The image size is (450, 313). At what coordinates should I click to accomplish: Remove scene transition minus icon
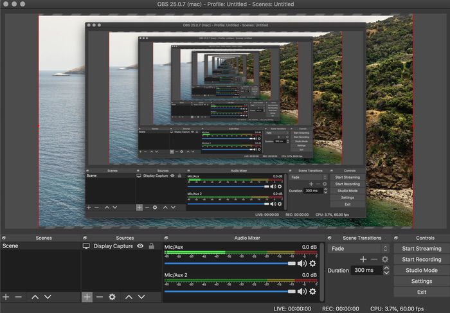(374, 260)
